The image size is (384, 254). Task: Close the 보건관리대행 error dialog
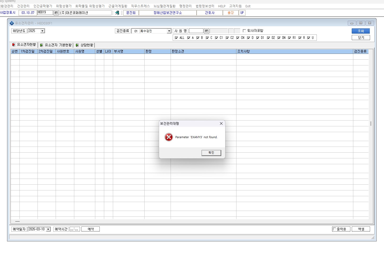tap(221, 123)
